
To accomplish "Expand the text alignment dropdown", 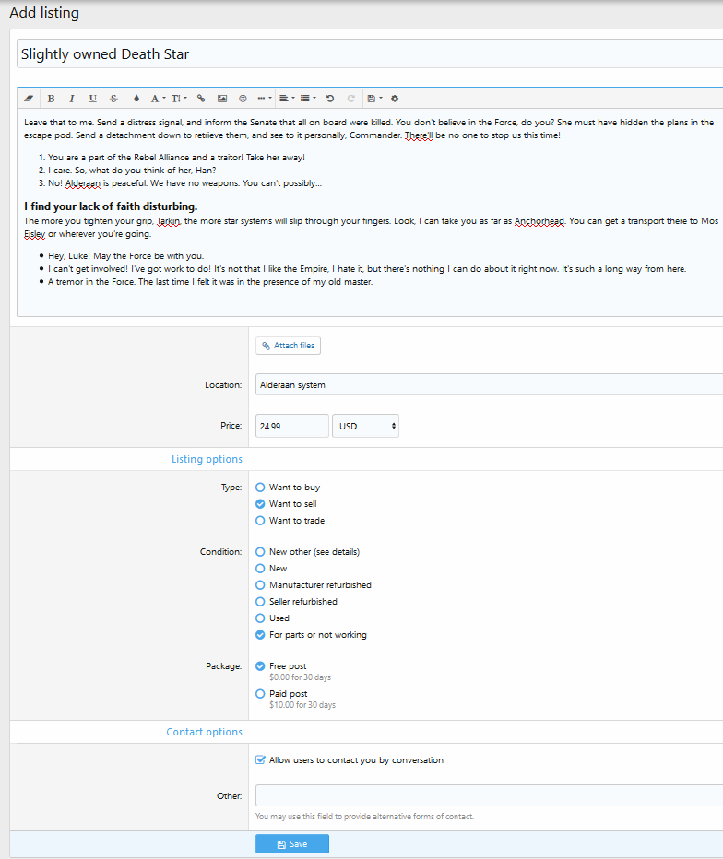I will coord(287,99).
